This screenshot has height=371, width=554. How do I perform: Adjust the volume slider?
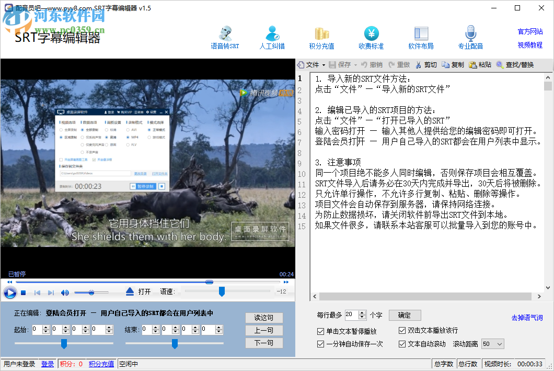click(x=91, y=293)
